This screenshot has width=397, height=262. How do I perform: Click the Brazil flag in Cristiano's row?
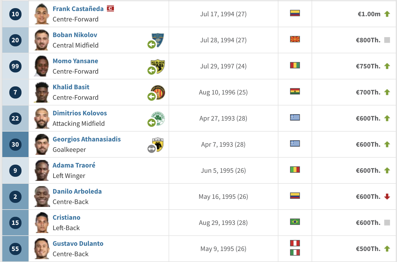(295, 222)
